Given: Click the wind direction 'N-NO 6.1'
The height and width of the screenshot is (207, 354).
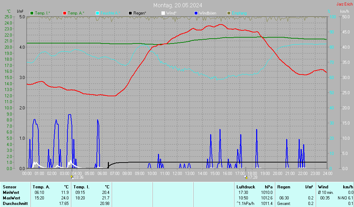Looking at the screenshot, I should tap(345, 198).
